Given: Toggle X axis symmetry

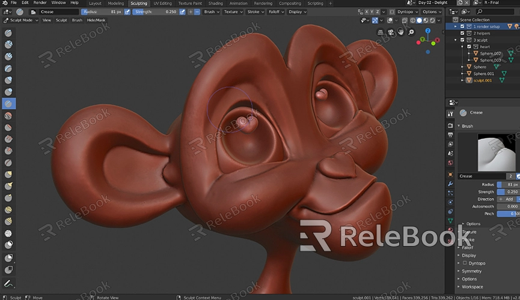Looking at the screenshot, I should 367,12.
